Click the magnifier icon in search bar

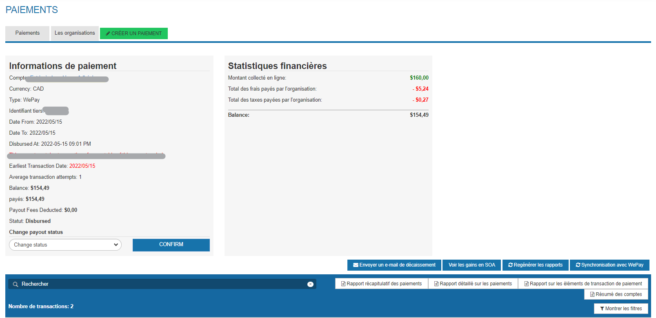coord(16,284)
